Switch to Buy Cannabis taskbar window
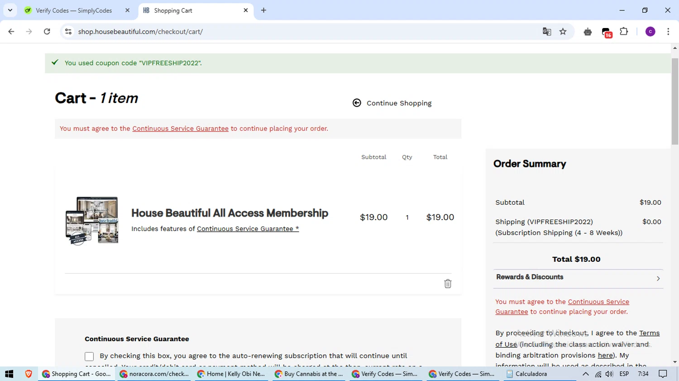 pyautogui.click(x=309, y=374)
